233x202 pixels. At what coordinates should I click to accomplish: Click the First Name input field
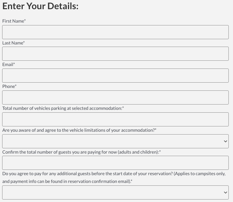[x=115, y=32]
